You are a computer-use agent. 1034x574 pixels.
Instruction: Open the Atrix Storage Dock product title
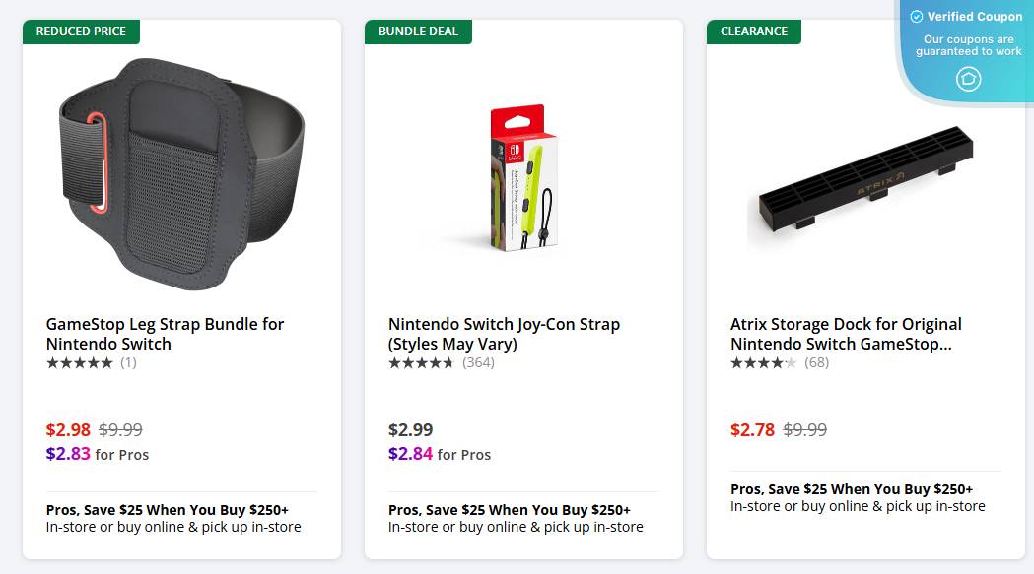click(846, 334)
